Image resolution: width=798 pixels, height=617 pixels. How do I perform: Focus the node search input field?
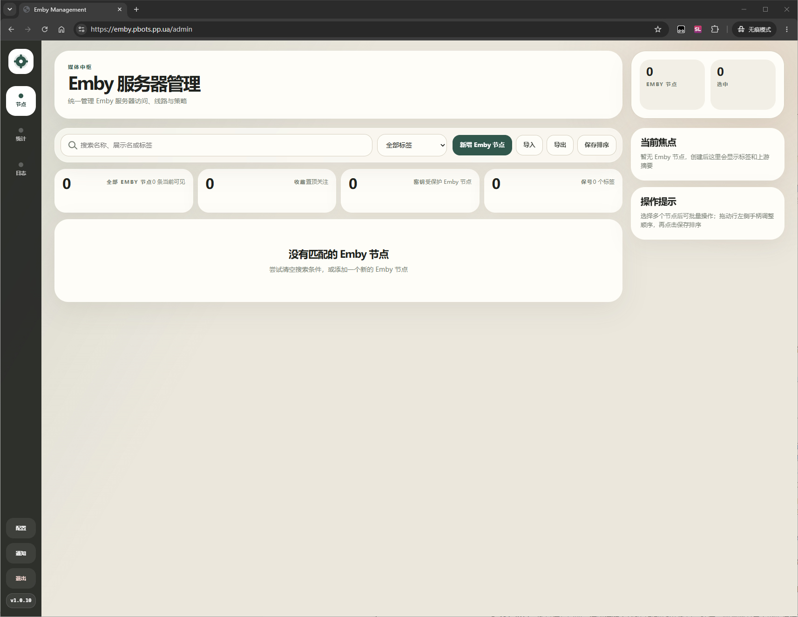(216, 145)
